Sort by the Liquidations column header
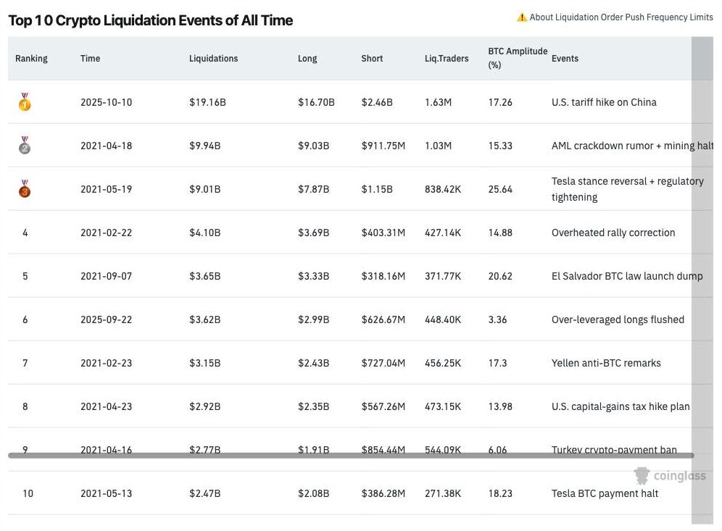The height and width of the screenshot is (531, 722). (x=213, y=59)
